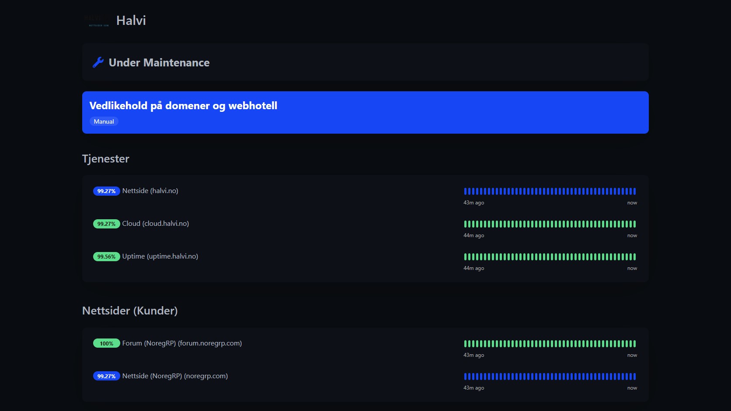Click the Manual tag badge
This screenshot has width=731, height=411.
[x=104, y=121]
